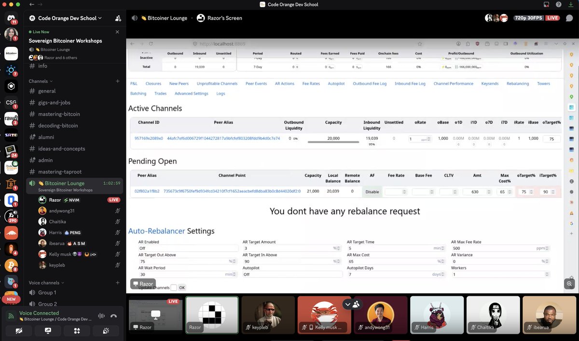Click Channel ID 957169x2089x0 in shared screen
Screen dimensions: 579x341
tap(149, 138)
